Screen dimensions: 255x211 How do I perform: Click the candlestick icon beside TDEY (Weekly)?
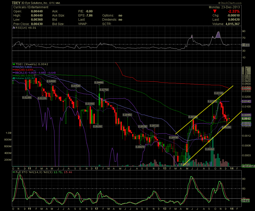tap(14, 64)
